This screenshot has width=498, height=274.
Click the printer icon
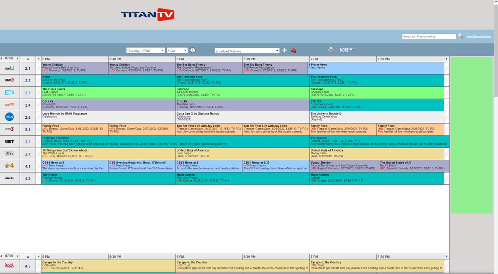coord(331,50)
